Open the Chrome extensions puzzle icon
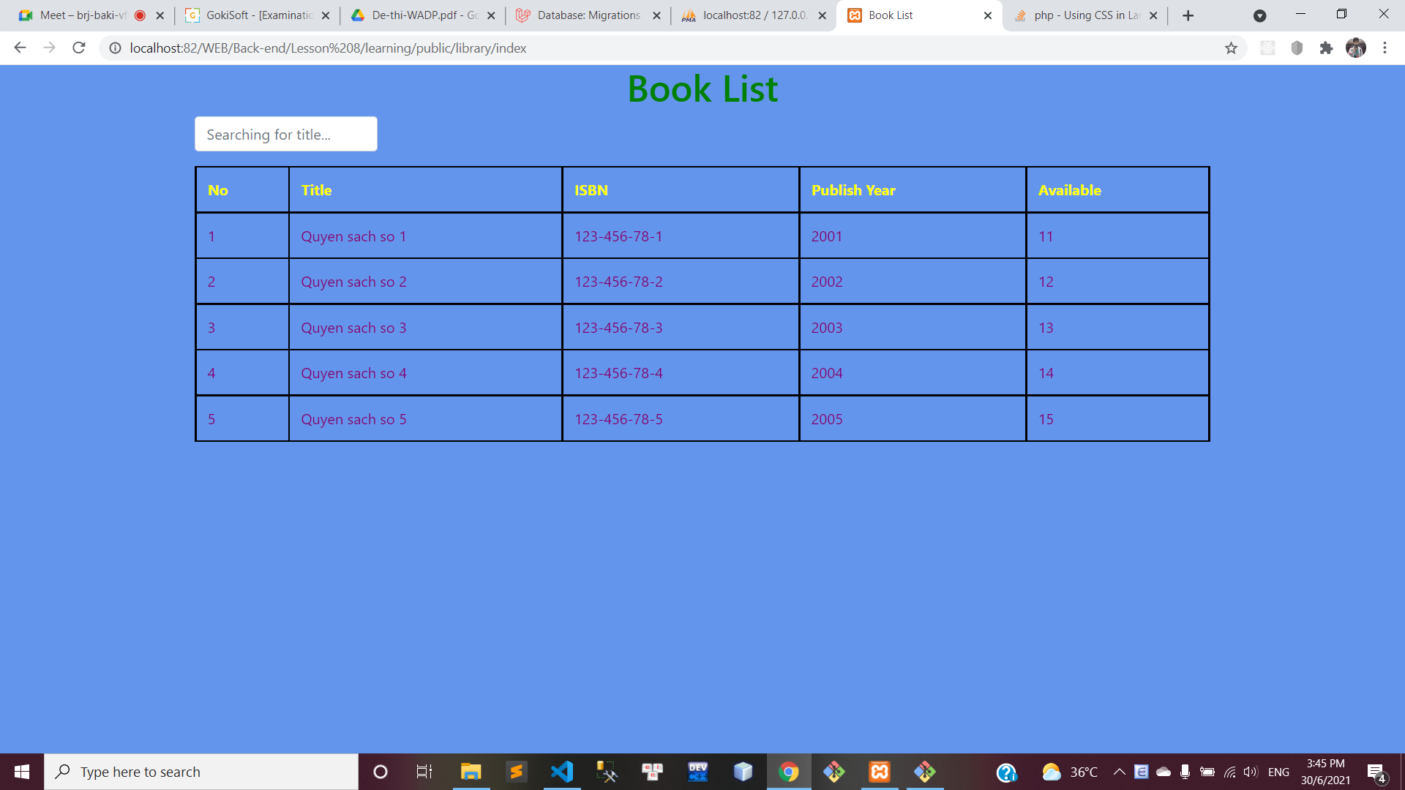 point(1326,48)
